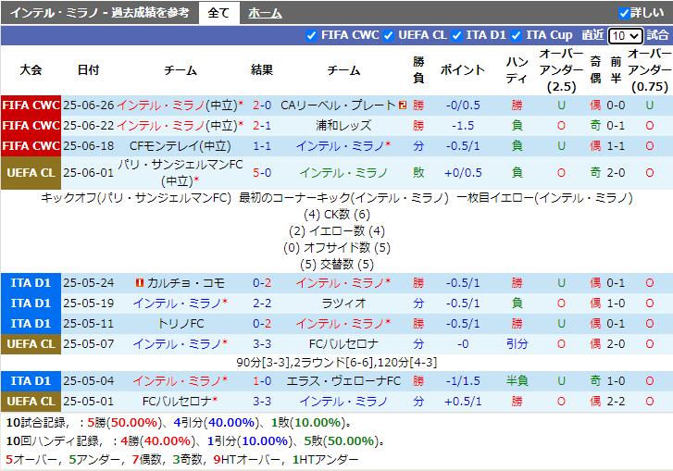The image size is (673, 471).
Task: Click ITA D1 label on 25-05-04 row
Action: pos(31,381)
